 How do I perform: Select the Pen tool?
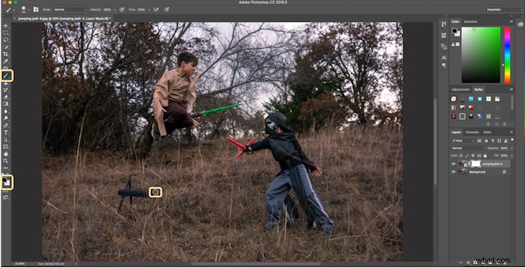[x=6, y=125]
